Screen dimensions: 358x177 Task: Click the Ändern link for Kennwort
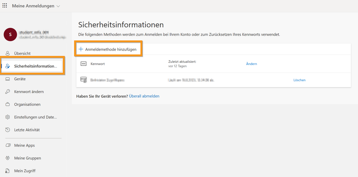click(251, 64)
